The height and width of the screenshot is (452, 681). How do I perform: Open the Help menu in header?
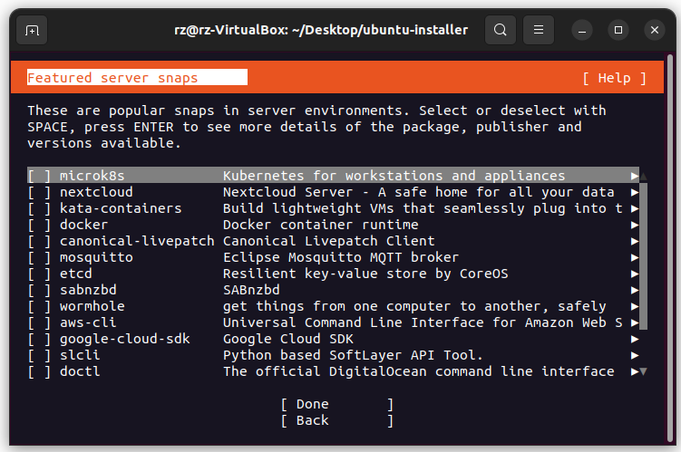coord(614,78)
